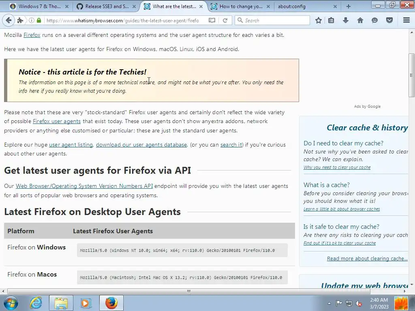Open the 'Firefox user agents' link
The width and height of the screenshot is (415, 311).
(x=57, y=121)
